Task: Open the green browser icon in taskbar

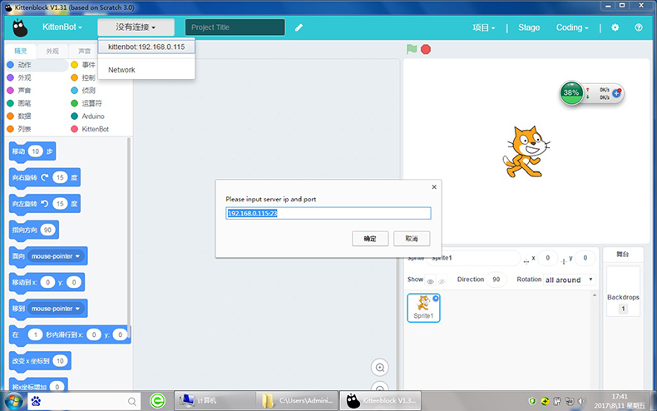Action: pos(156,401)
